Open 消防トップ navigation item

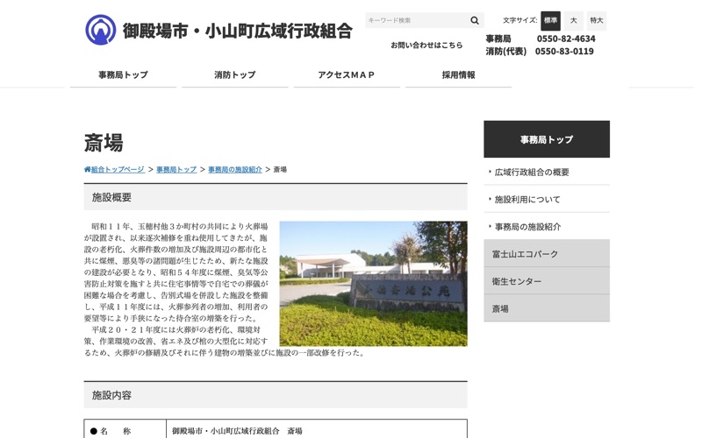(235, 74)
